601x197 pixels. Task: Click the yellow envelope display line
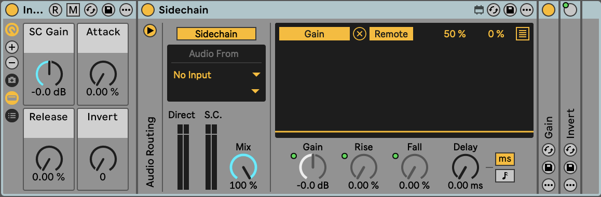(x=404, y=132)
